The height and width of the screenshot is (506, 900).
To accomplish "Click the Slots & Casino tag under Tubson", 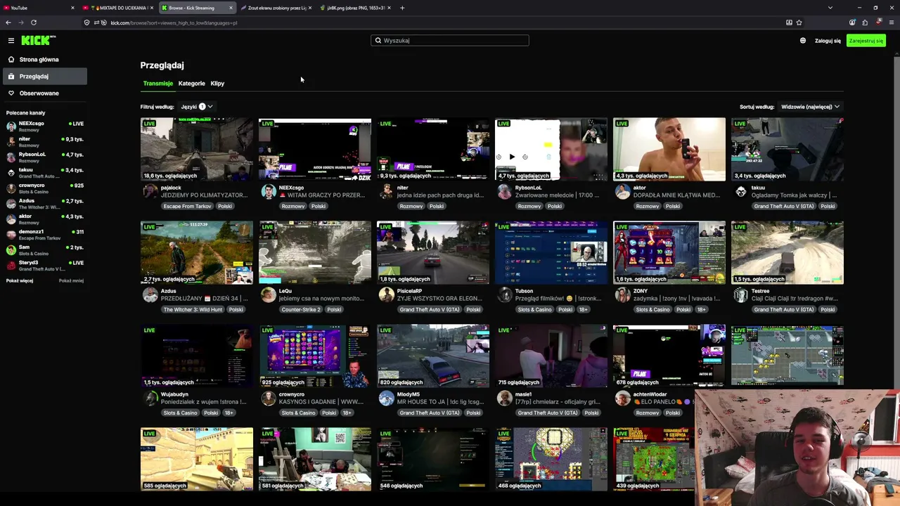I will pos(534,310).
